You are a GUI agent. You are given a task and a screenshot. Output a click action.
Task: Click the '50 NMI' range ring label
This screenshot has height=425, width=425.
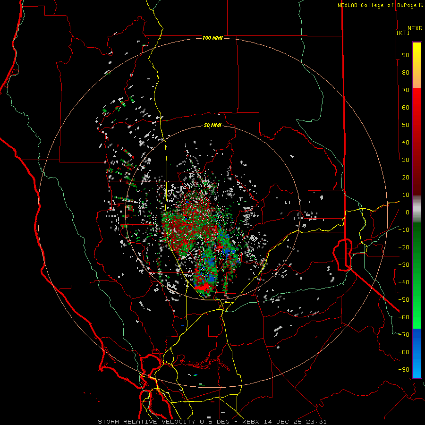pyautogui.click(x=212, y=126)
